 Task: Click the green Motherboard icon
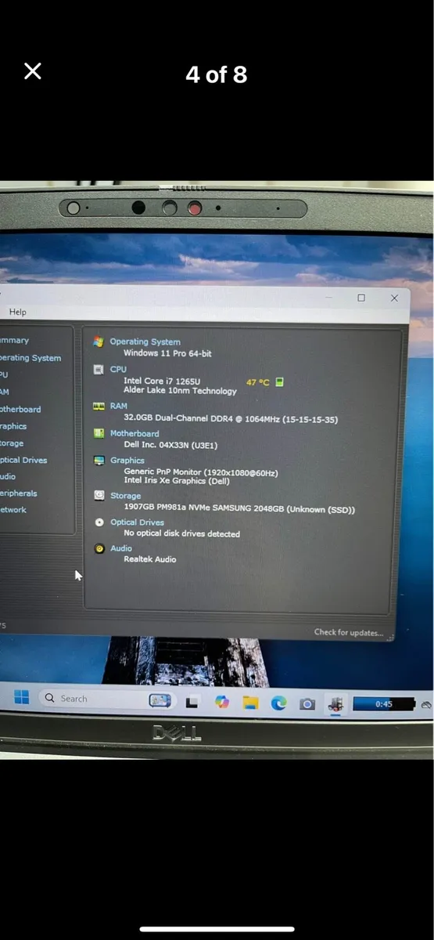(99, 432)
